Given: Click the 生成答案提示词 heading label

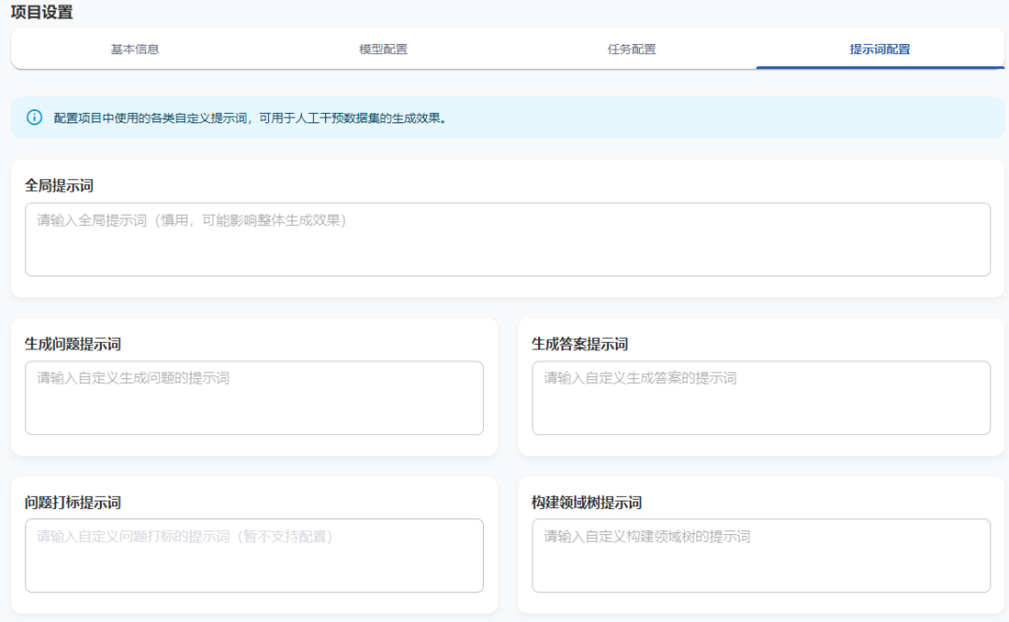Looking at the screenshot, I should 580,344.
